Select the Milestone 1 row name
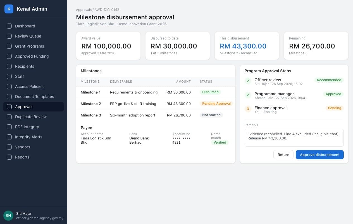Screen dimensions: 353x224 [91, 92]
